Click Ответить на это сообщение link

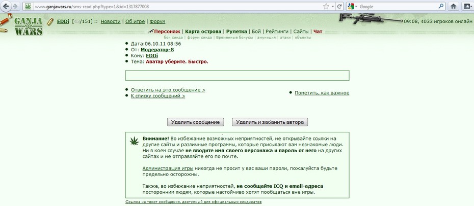point(168,90)
